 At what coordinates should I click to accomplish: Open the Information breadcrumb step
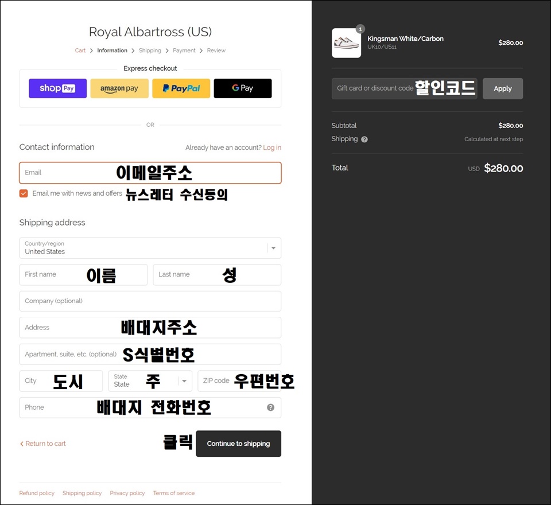tap(112, 50)
